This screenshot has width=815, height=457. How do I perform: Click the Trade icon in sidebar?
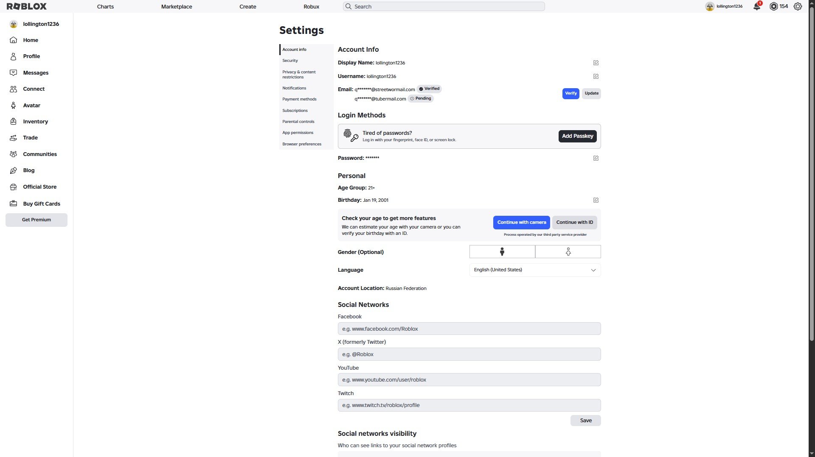[14, 138]
